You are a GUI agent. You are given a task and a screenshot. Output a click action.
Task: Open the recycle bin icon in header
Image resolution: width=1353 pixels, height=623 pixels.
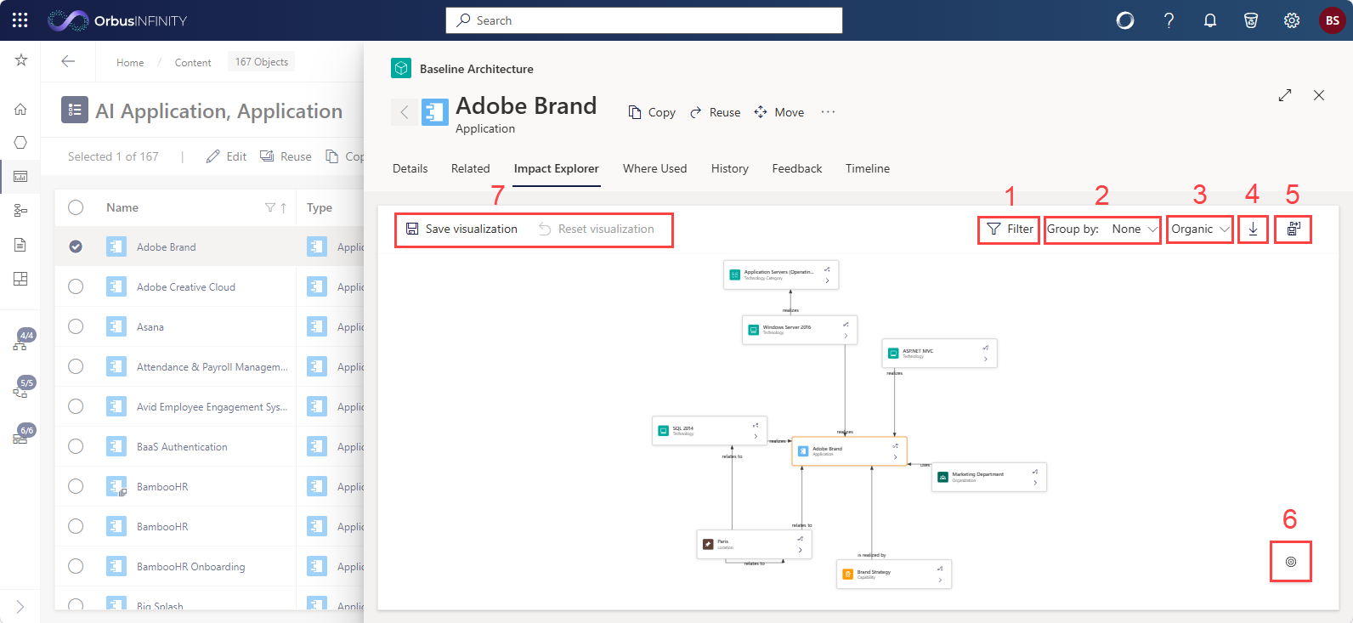(1251, 20)
